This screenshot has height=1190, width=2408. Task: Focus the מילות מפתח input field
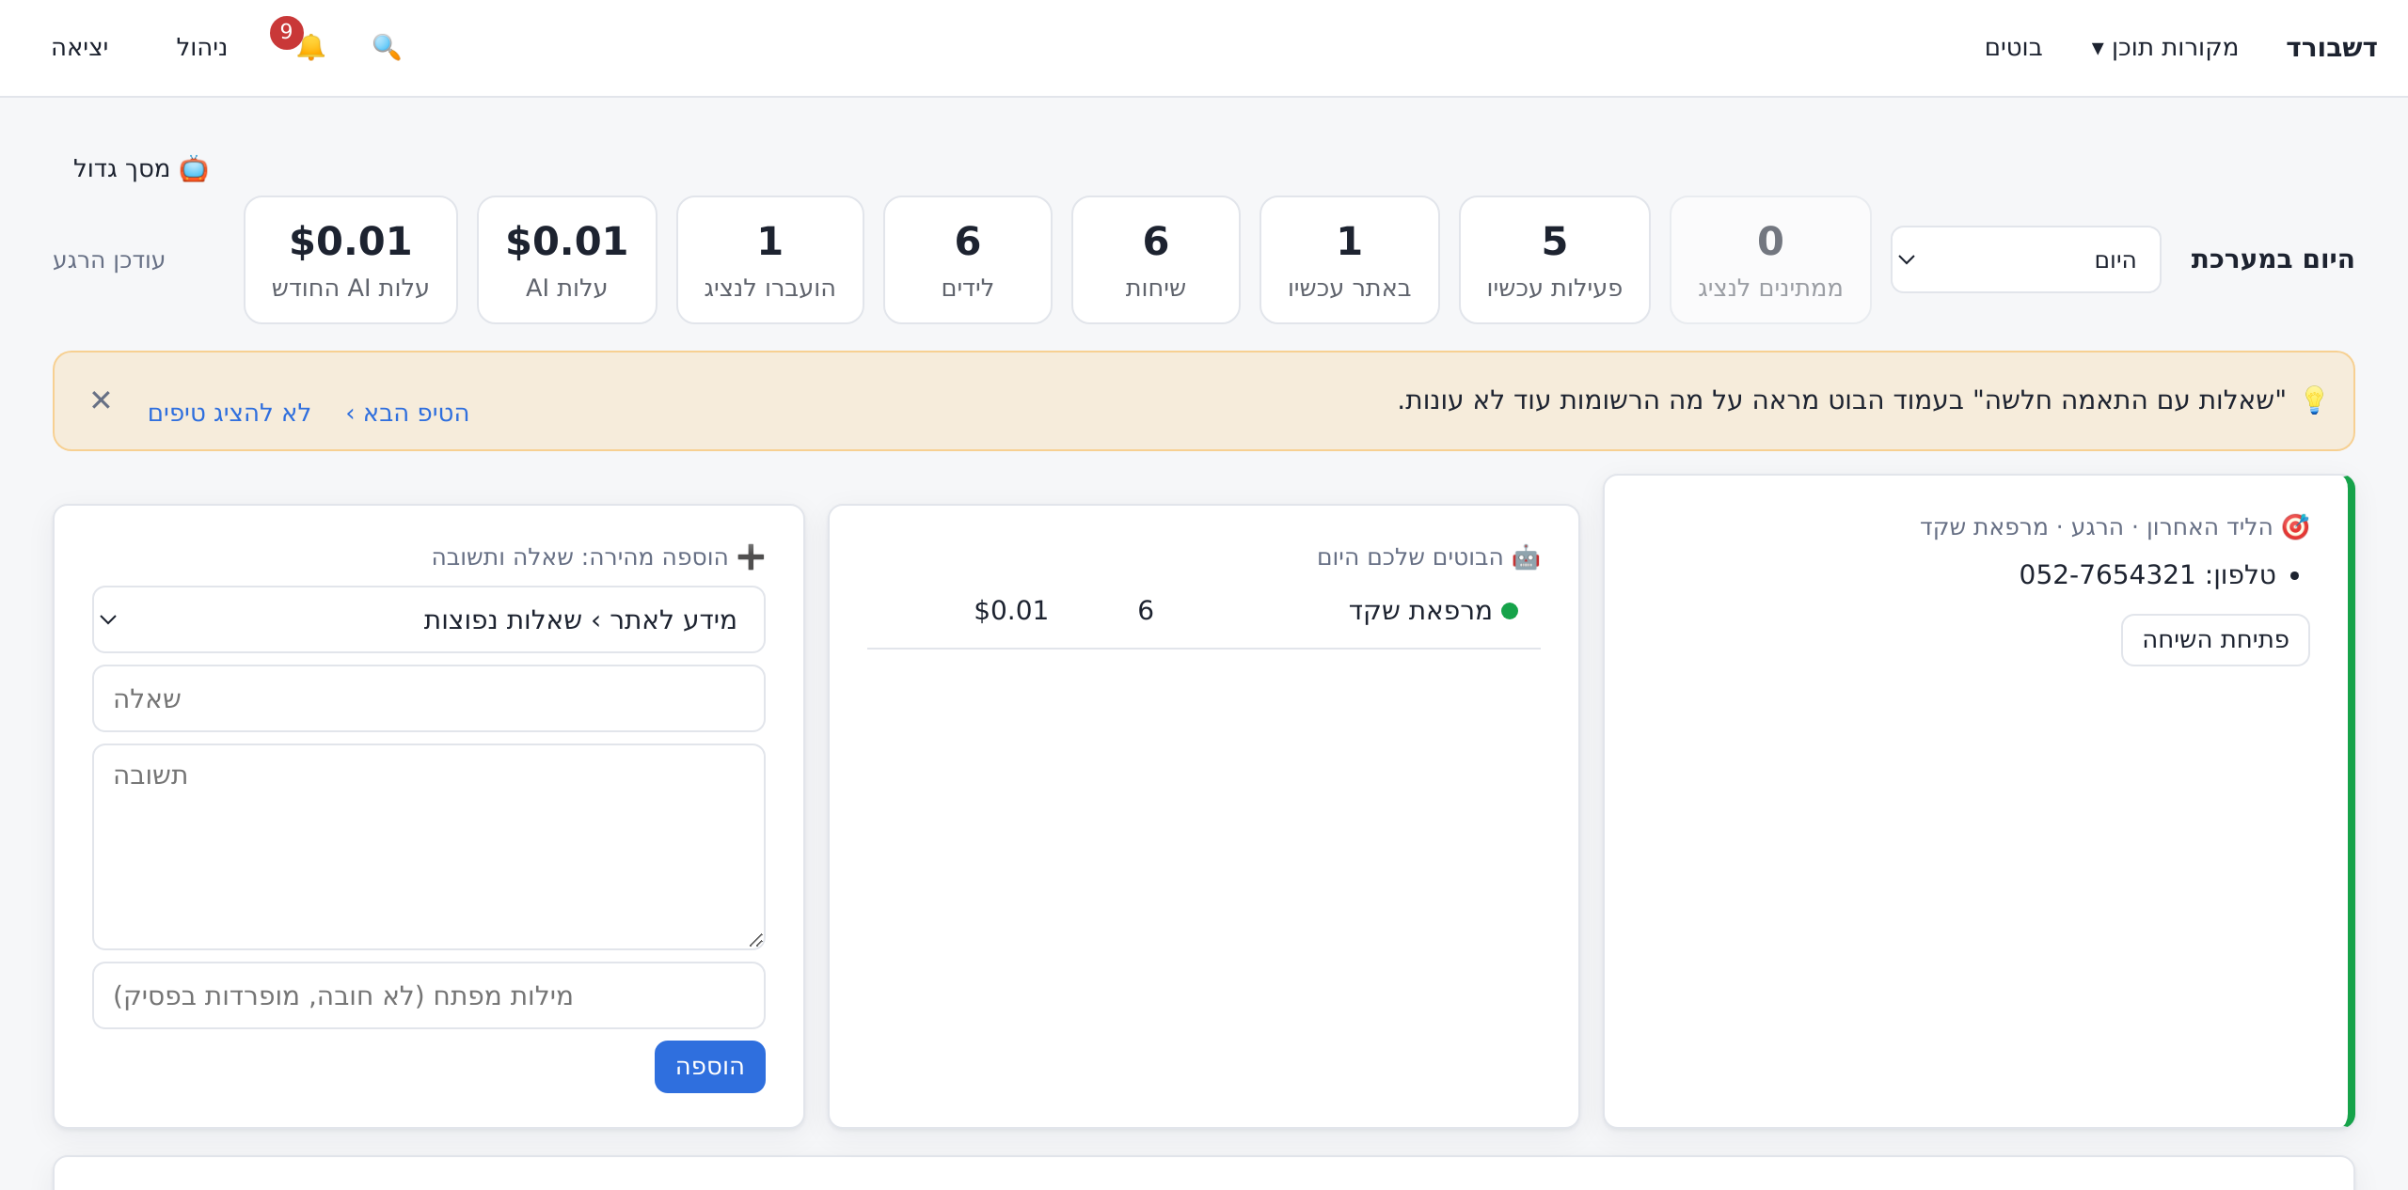(429, 995)
